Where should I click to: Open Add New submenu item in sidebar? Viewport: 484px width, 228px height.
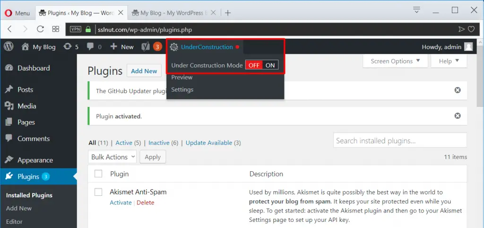point(19,208)
